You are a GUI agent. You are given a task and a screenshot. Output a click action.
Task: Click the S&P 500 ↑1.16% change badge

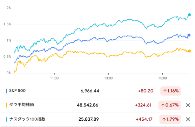coord(171,91)
